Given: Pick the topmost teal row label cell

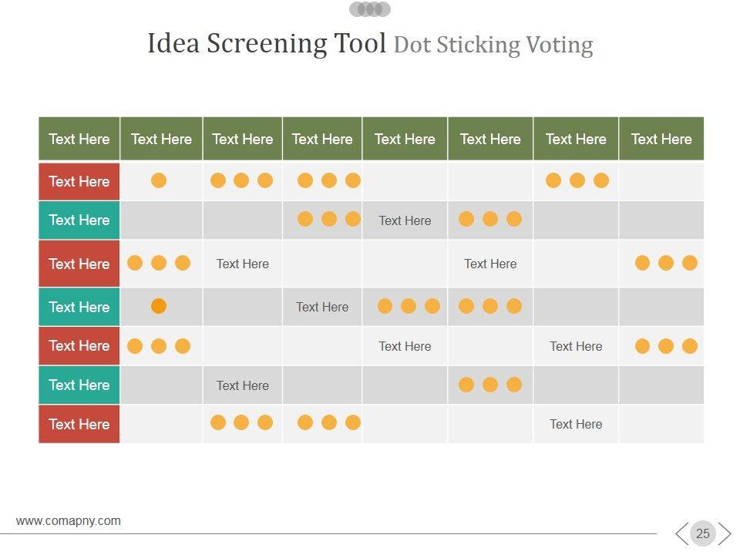Looking at the screenshot, I should pyautogui.click(x=79, y=220).
